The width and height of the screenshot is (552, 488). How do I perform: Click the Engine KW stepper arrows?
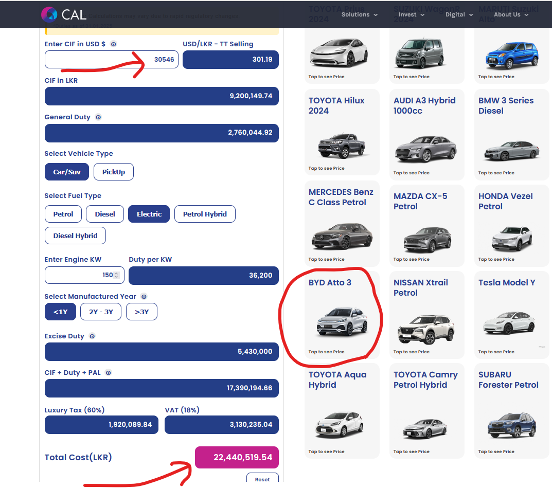(117, 276)
